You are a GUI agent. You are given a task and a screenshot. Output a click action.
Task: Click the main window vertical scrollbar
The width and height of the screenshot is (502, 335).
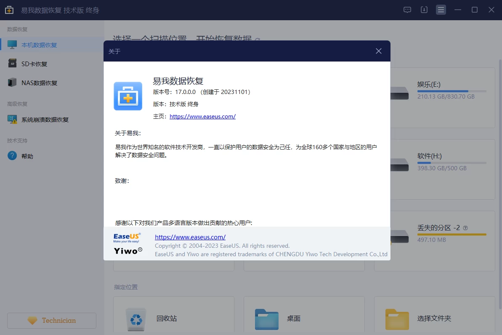pos(500,184)
